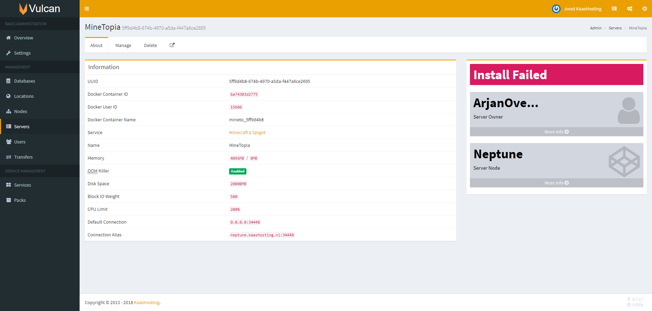Click the KaasHosting footer link
Screen dimensions: 652x311
coord(146,303)
